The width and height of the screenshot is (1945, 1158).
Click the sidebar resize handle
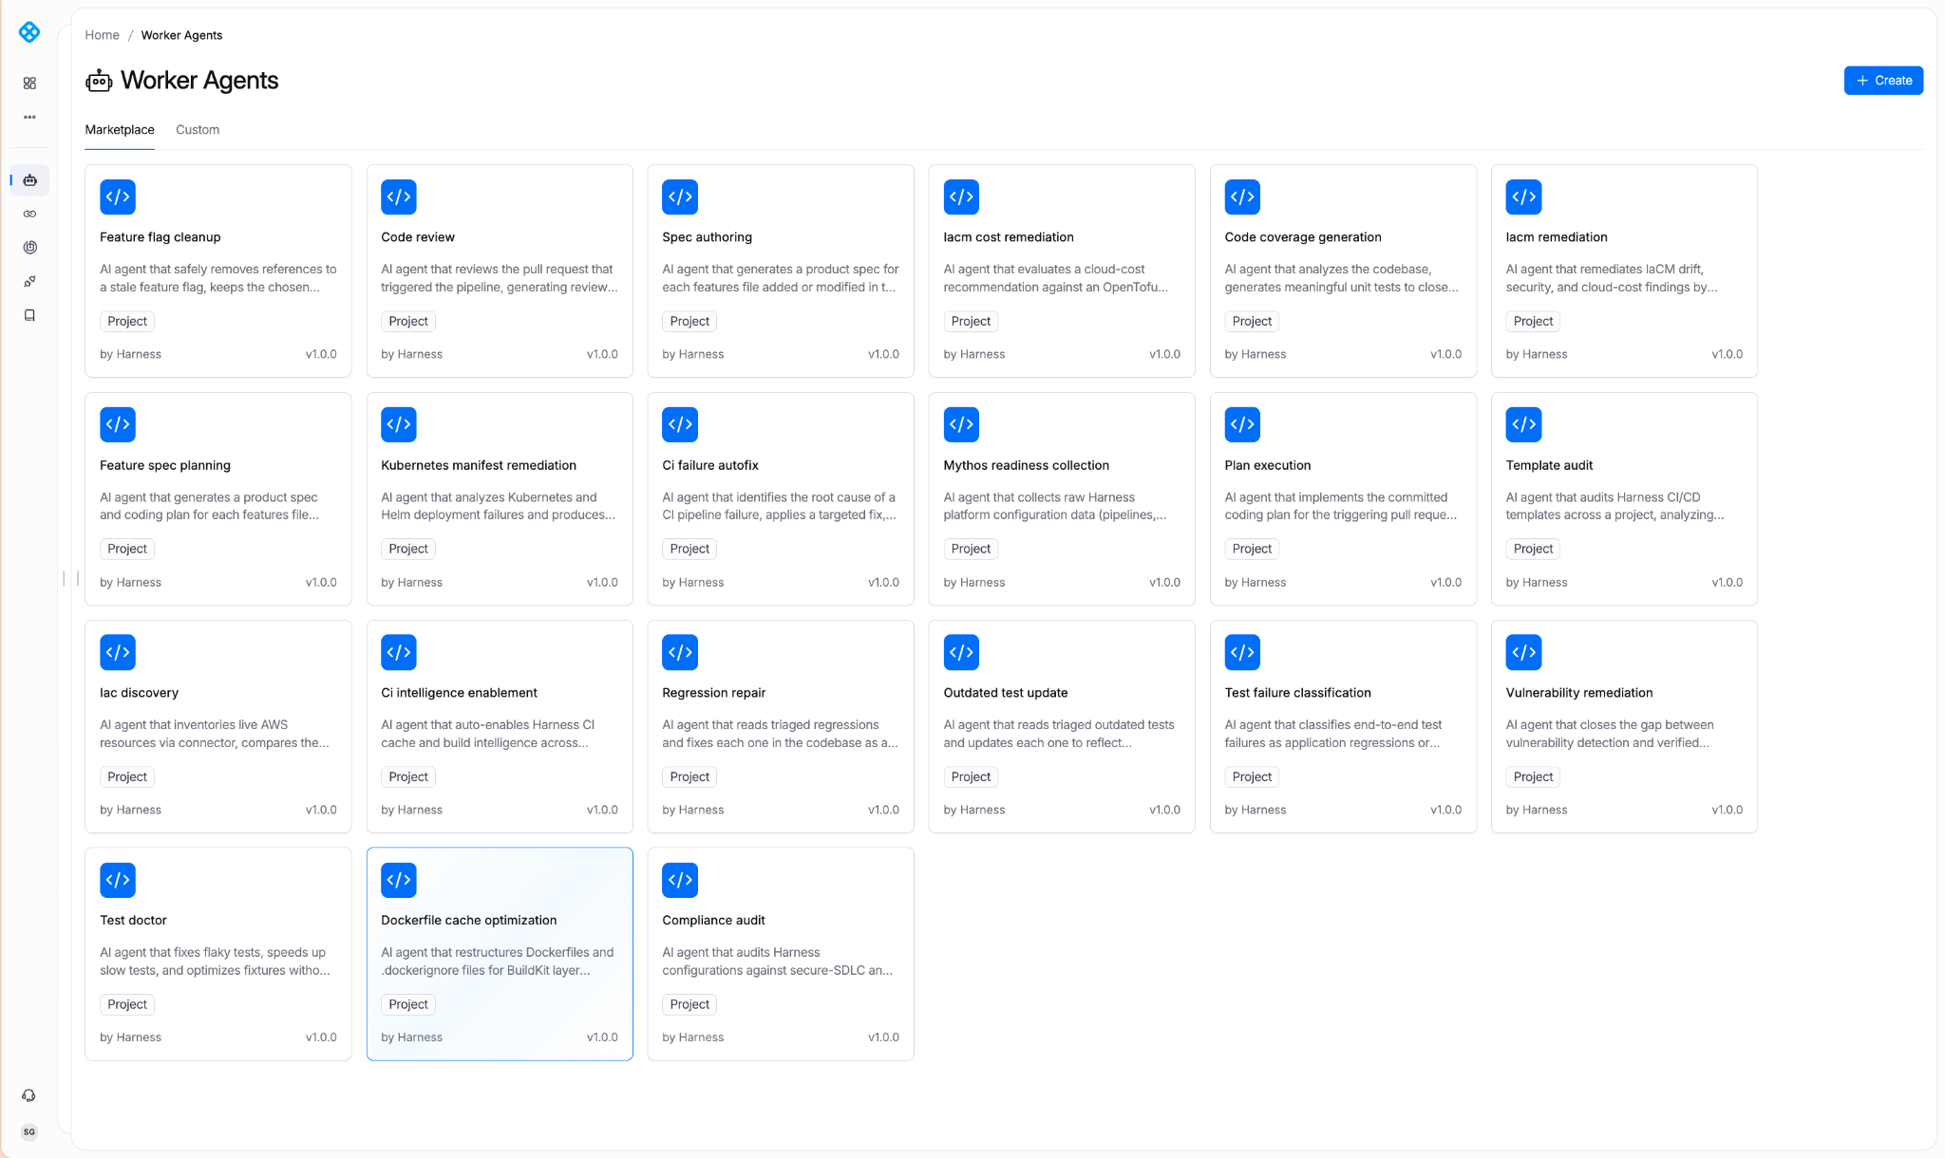(x=71, y=578)
